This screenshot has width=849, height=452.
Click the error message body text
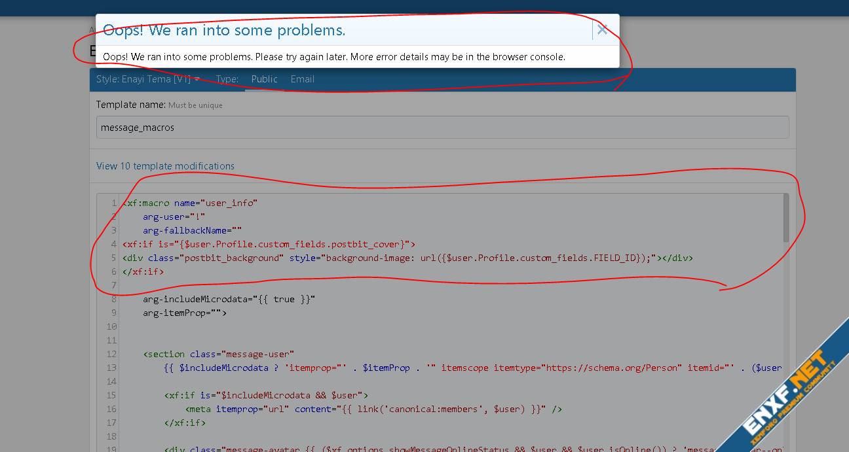pyautogui.click(x=333, y=57)
